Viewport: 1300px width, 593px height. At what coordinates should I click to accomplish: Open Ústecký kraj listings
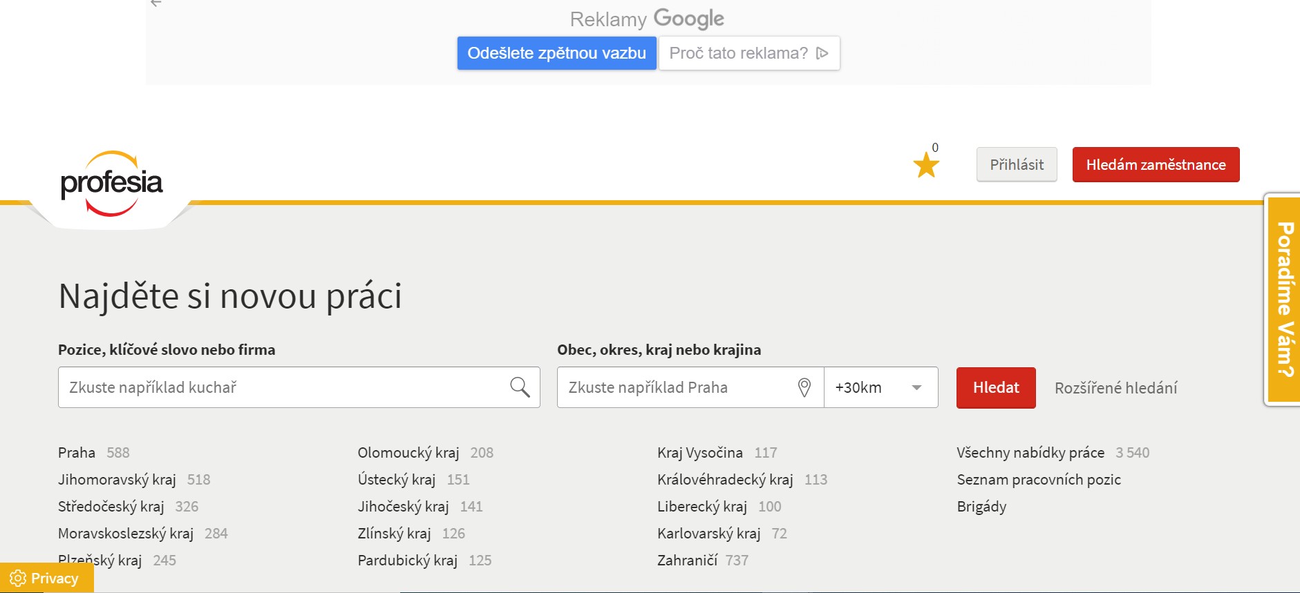pyautogui.click(x=397, y=480)
